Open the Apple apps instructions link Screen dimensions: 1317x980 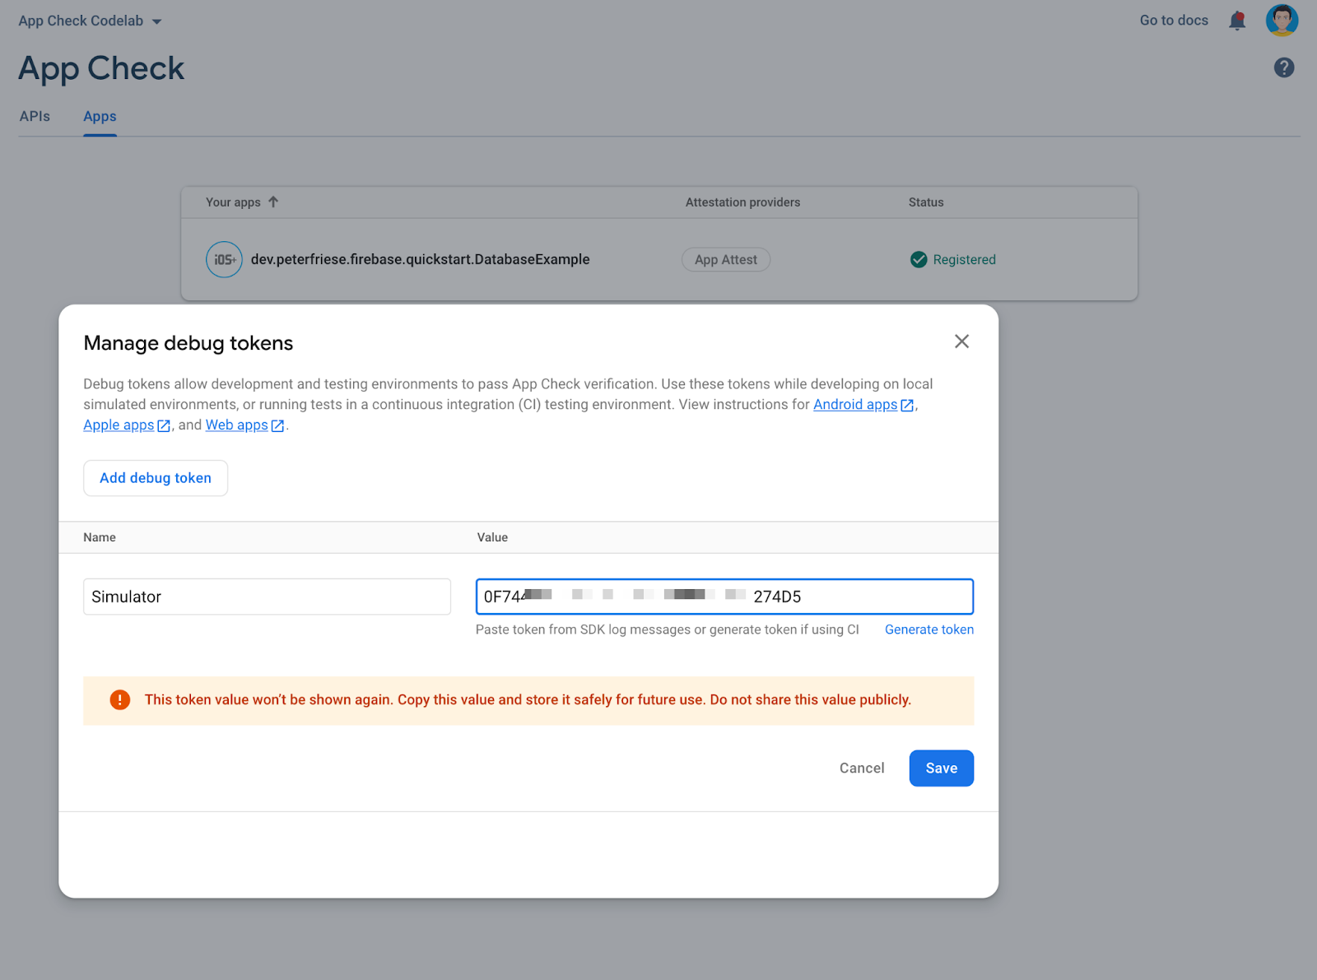(x=119, y=425)
